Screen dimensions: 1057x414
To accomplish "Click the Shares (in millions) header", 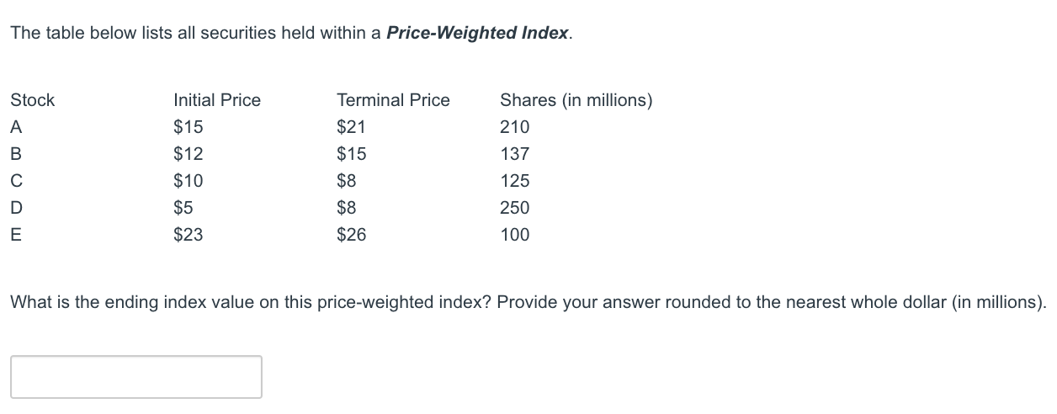I will coord(576,100).
